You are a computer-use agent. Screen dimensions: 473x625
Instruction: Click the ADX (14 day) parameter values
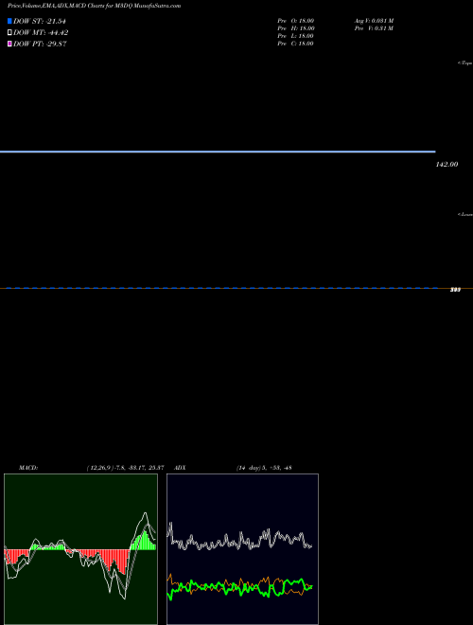(264, 468)
